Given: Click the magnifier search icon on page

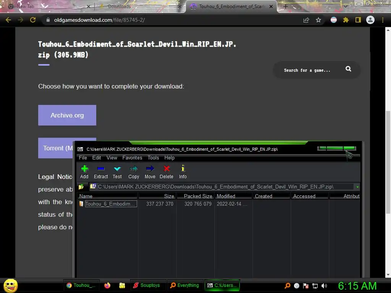Looking at the screenshot, I should click(x=348, y=69).
